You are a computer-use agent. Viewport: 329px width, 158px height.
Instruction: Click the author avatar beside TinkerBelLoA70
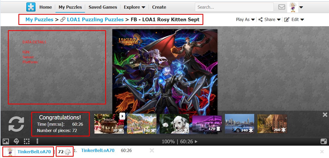pyautogui.click(x=10, y=152)
